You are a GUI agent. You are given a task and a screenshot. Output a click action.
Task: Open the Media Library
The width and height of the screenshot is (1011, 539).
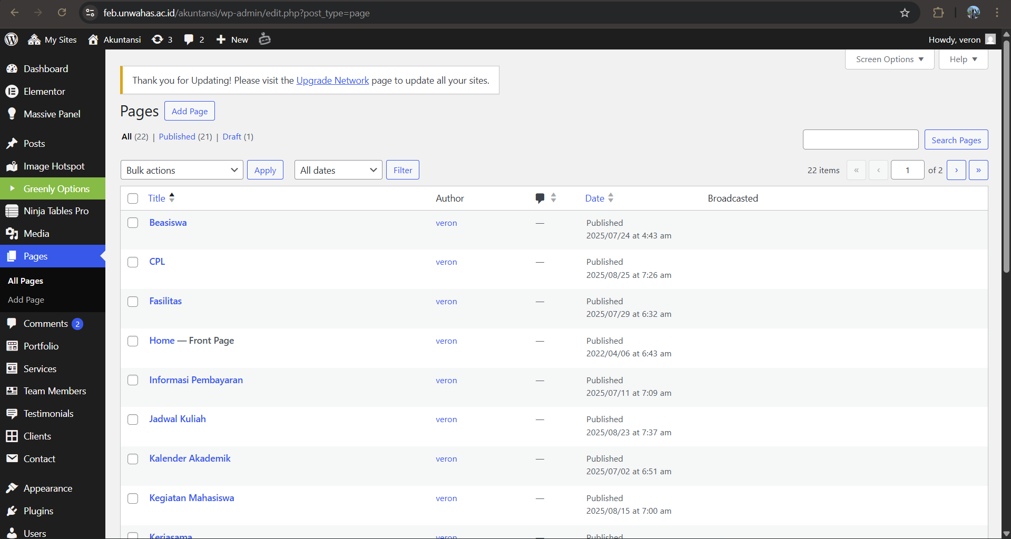pyautogui.click(x=36, y=233)
